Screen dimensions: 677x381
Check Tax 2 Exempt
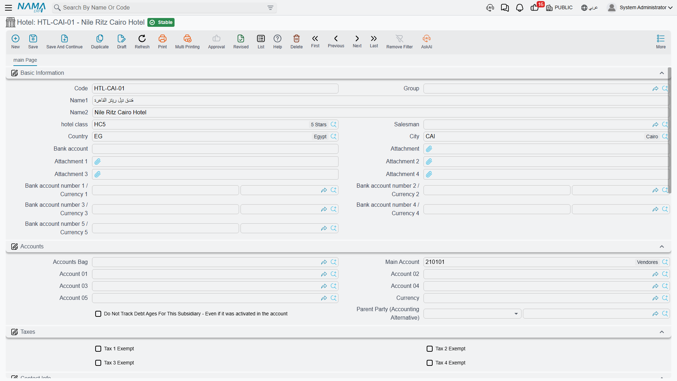point(430,349)
